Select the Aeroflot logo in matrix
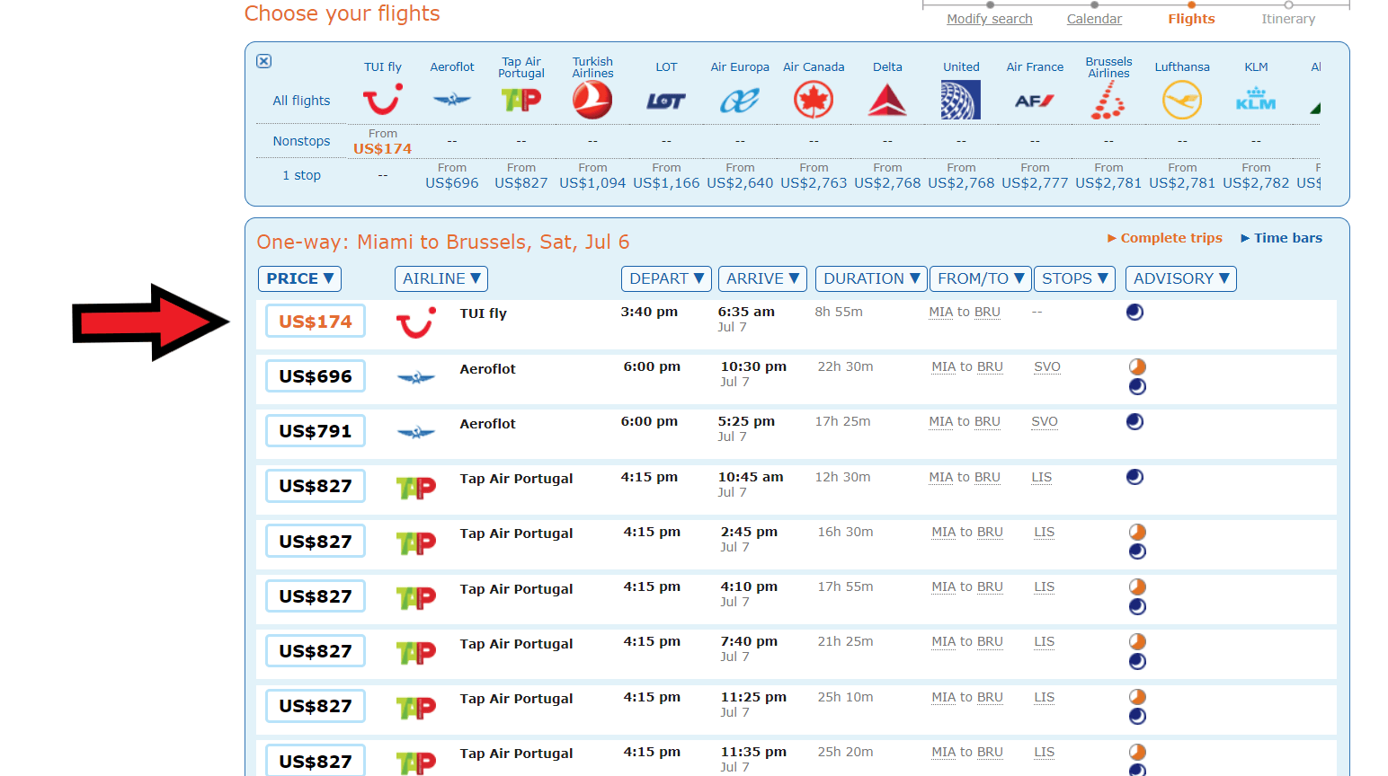Viewport: 1388px width, 776px height. click(x=452, y=99)
